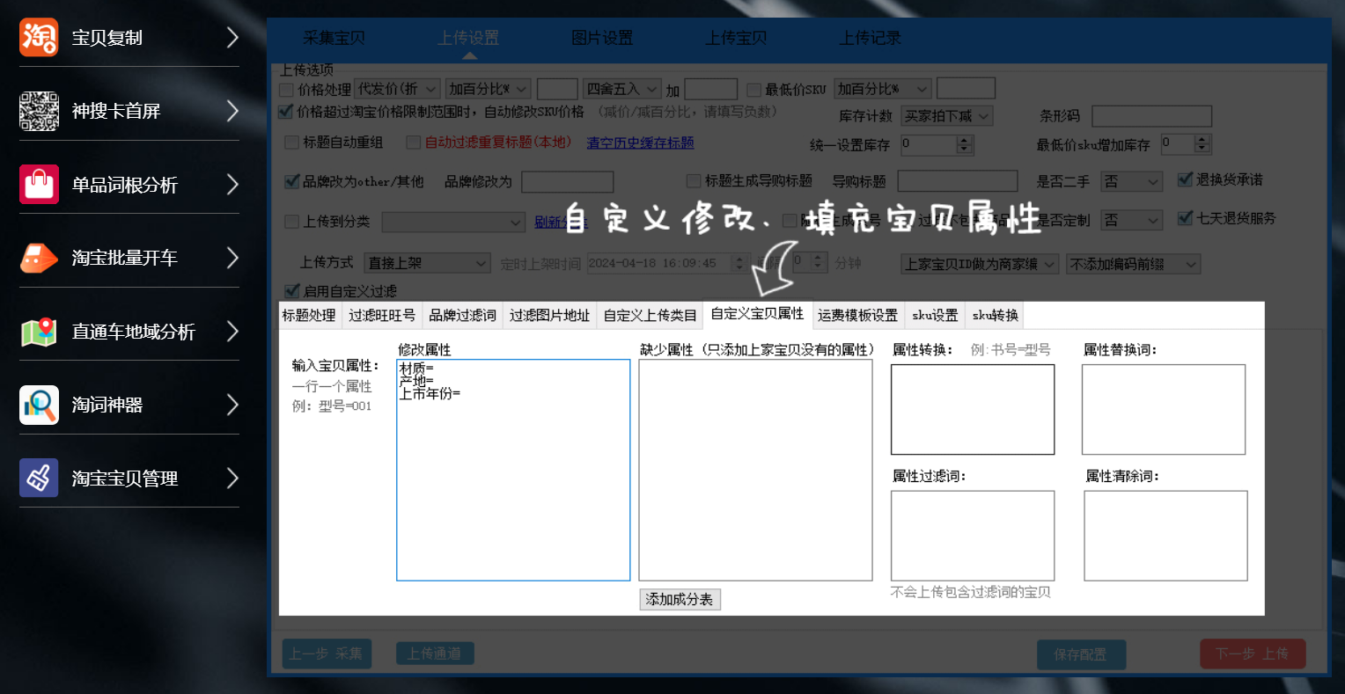The width and height of the screenshot is (1345, 694).
Task: Expand the 直通车地域分析 chevron arrow
Action: (232, 332)
